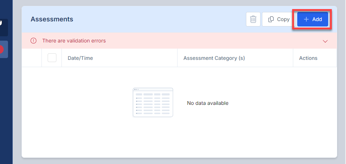Viewport: 346px width, 164px height.
Task: Click the copy pages icon beside Copy
Action: click(271, 20)
